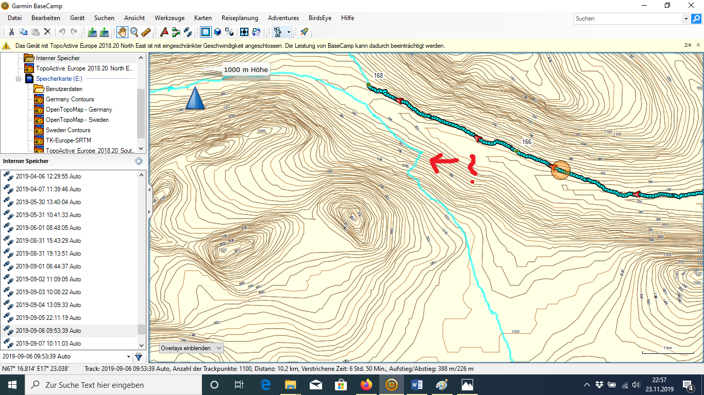The width and height of the screenshot is (704, 395).
Task: Select Germany Contours map entry
Action: tap(70, 99)
